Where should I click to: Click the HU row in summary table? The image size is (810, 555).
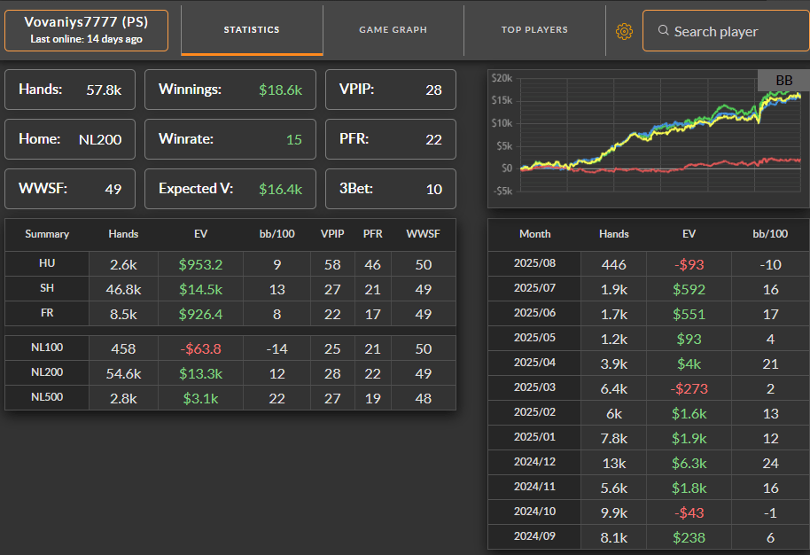[230, 264]
